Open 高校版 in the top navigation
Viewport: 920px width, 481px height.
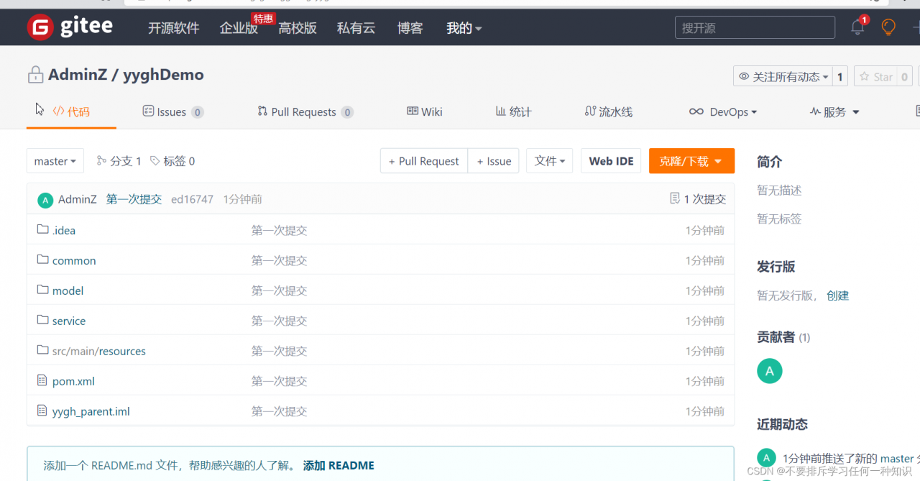tap(298, 28)
